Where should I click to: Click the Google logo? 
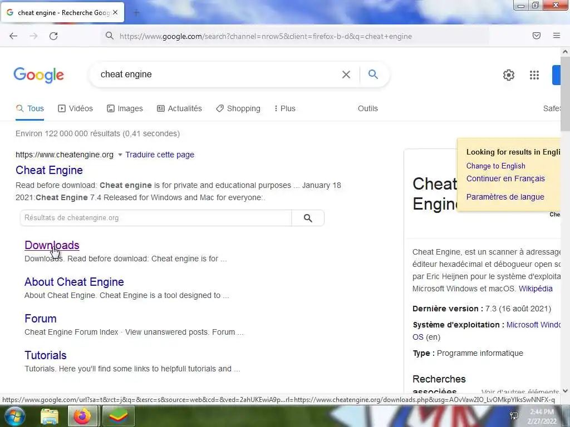[39, 75]
